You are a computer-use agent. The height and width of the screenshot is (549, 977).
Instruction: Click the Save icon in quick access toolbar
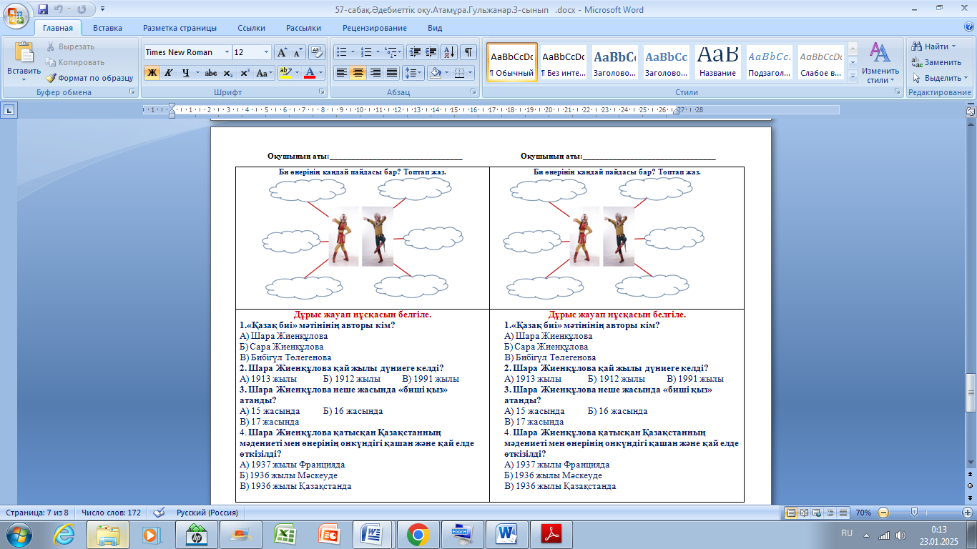tap(43, 10)
